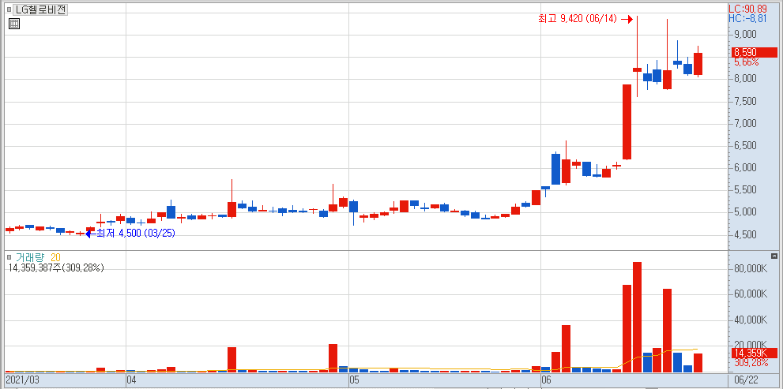The image size is (783, 389).
Task: Click the 80,000K volume axis label
Action: coord(750,269)
